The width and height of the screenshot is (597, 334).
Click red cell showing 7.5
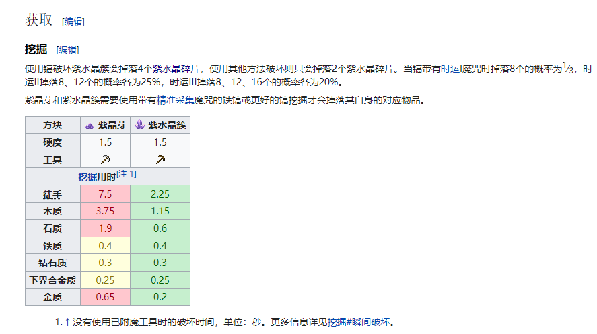pos(105,194)
